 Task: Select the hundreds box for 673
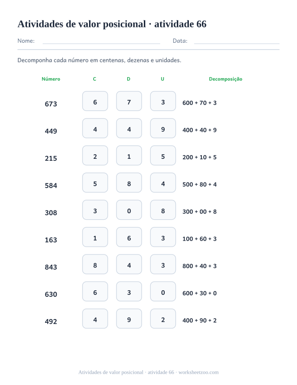(x=95, y=101)
